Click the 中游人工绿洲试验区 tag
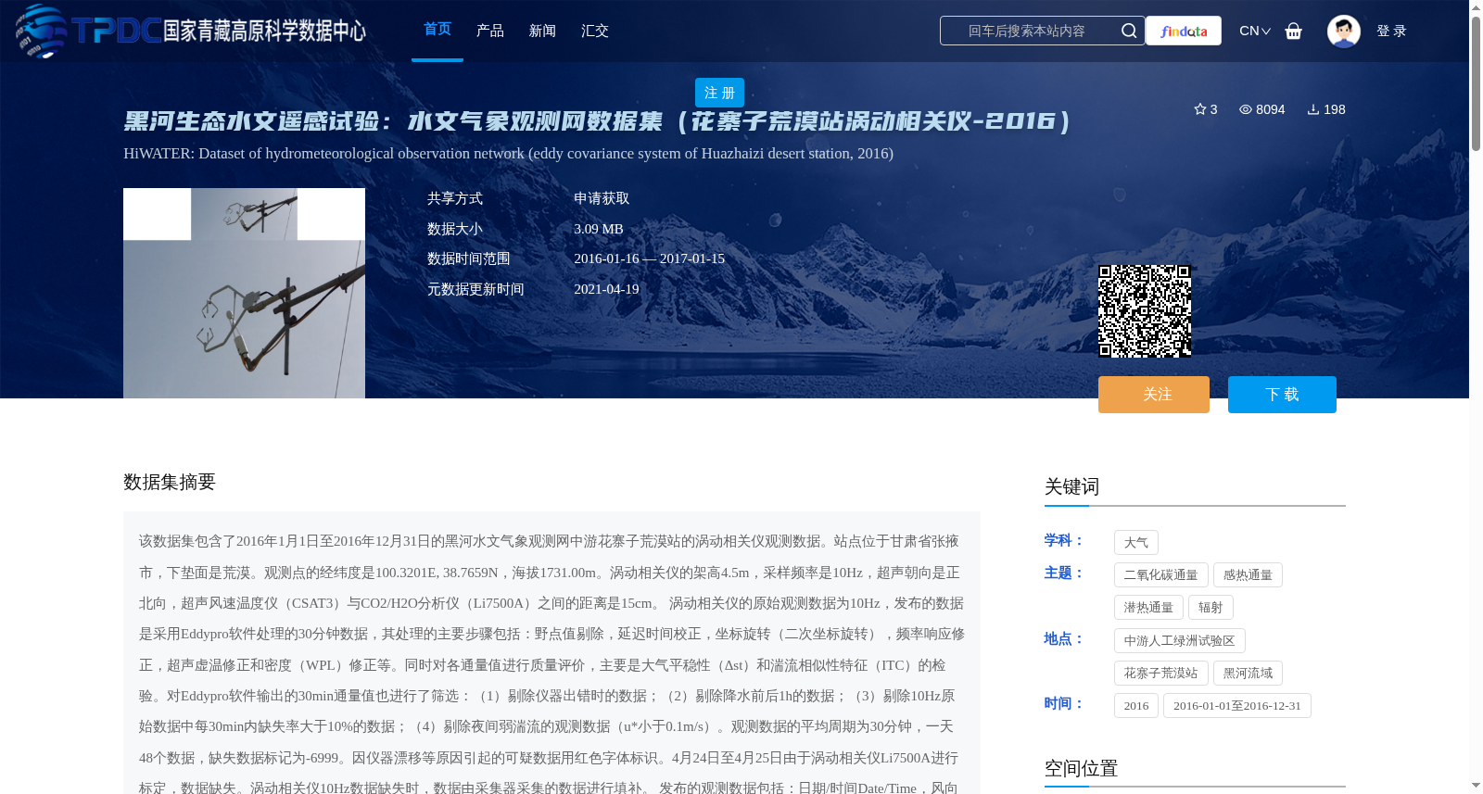 coord(1180,641)
